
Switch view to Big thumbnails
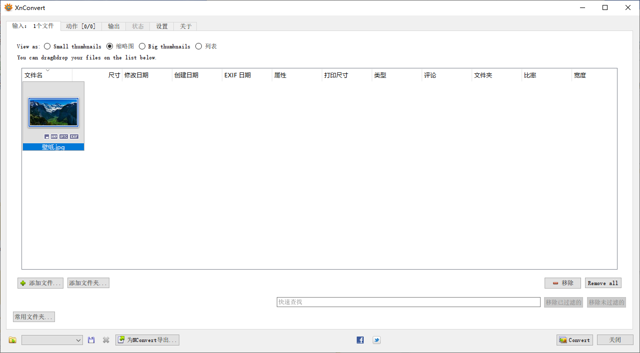(x=142, y=46)
